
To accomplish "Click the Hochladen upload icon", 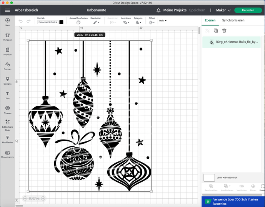I will coord(7,139).
